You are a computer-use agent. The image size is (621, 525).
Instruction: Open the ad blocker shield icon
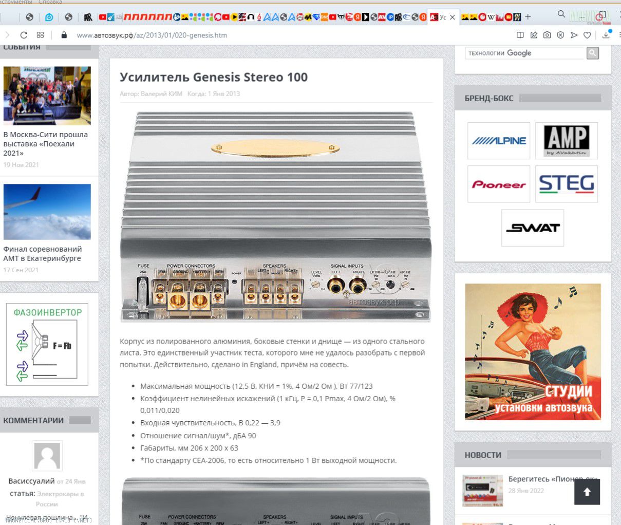(560, 35)
